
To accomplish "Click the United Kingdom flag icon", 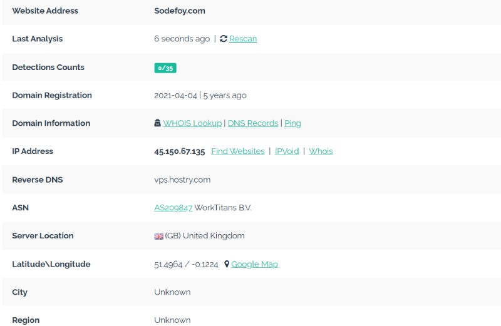I will (x=159, y=237).
